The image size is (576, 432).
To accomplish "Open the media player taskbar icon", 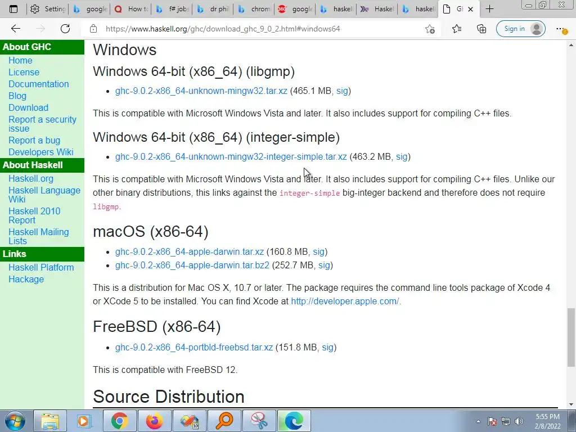I will (x=83, y=421).
